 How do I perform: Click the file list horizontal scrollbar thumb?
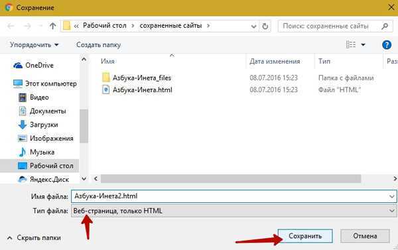coord(231,178)
